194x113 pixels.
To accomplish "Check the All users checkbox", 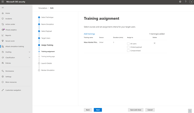I will 128,44.
